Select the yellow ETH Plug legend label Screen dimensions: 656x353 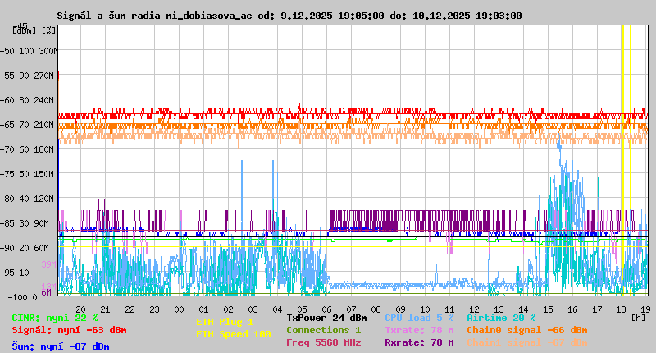(225, 322)
